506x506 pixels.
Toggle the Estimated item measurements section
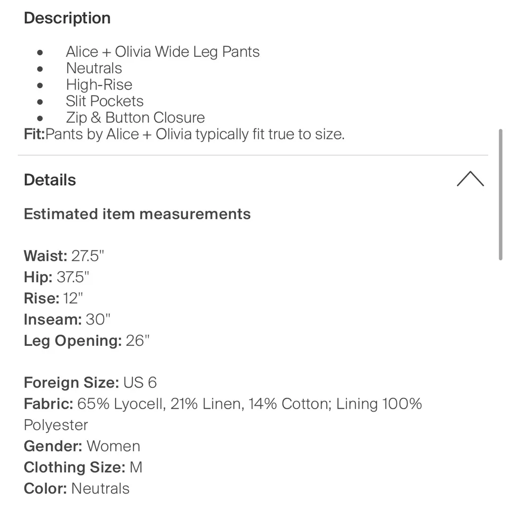point(137,214)
